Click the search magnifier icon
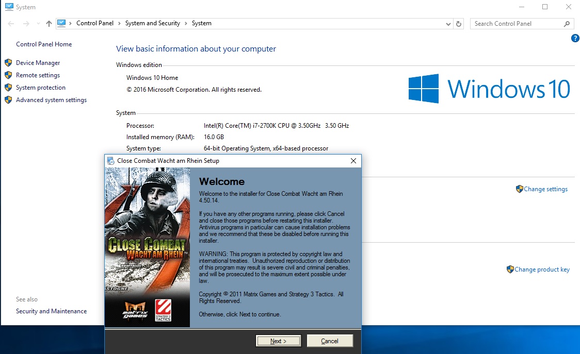Image resolution: width=580 pixels, height=354 pixels. click(x=567, y=24)
